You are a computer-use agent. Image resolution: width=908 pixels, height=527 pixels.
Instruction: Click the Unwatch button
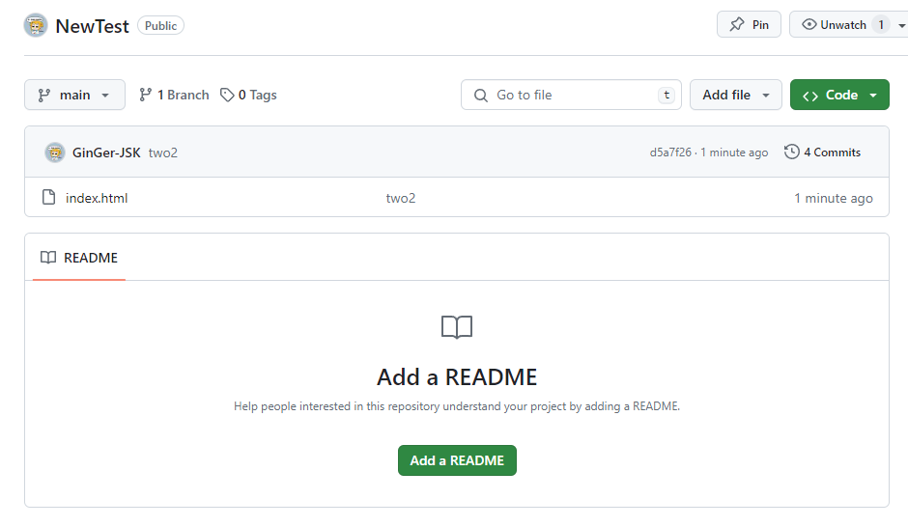tap(834, 24)
